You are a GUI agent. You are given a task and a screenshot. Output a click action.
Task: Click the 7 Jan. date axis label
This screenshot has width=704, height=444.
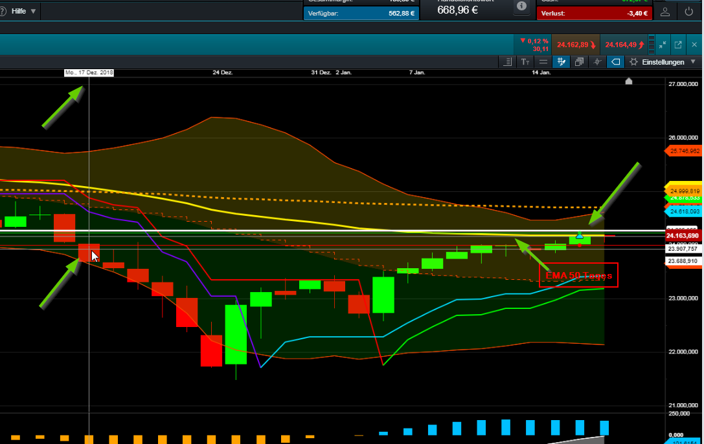coord(417,72)
